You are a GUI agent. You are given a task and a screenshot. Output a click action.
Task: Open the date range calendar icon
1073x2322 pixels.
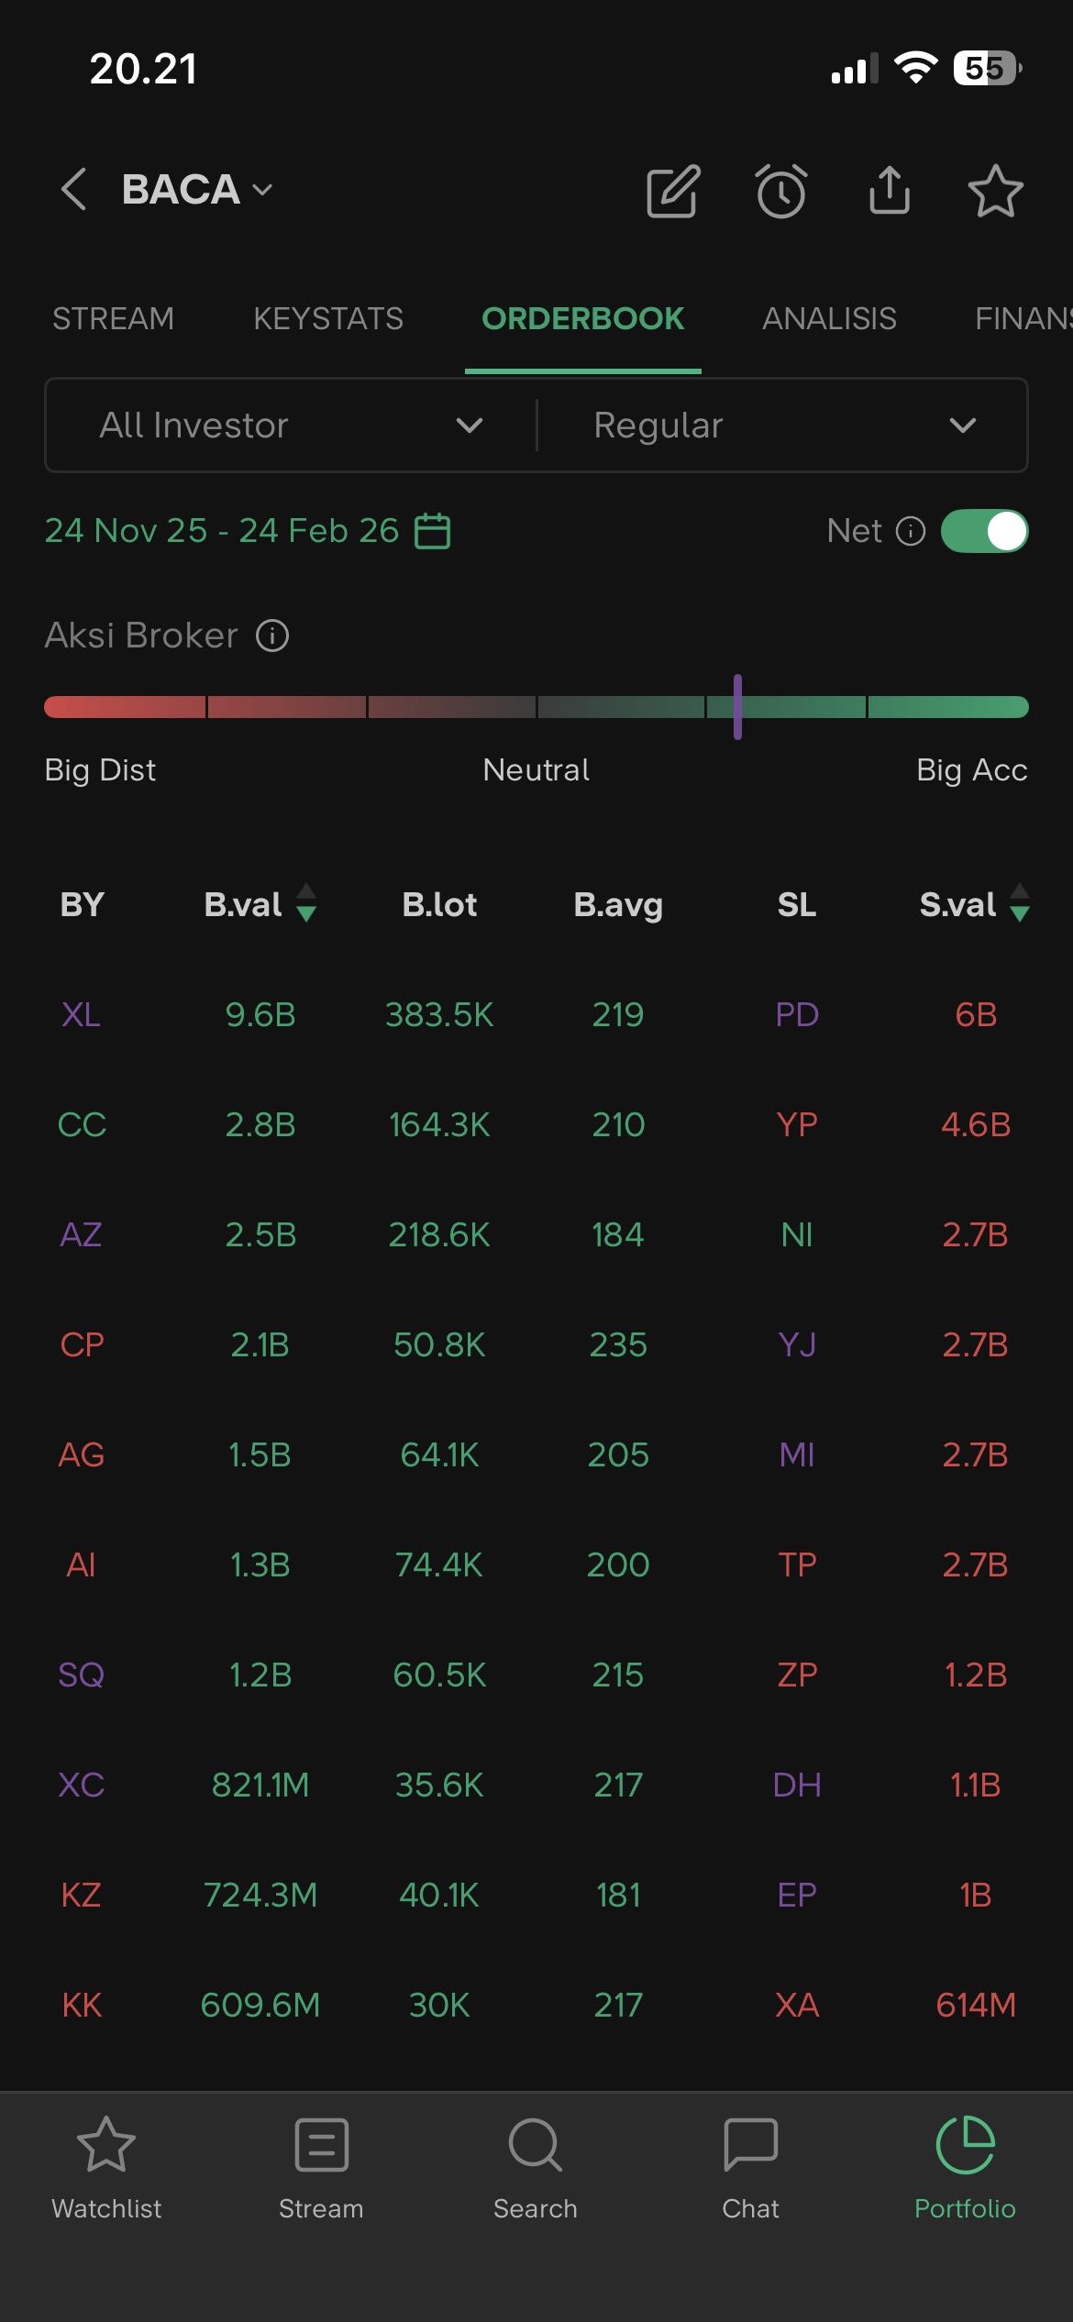pos(433,531)
